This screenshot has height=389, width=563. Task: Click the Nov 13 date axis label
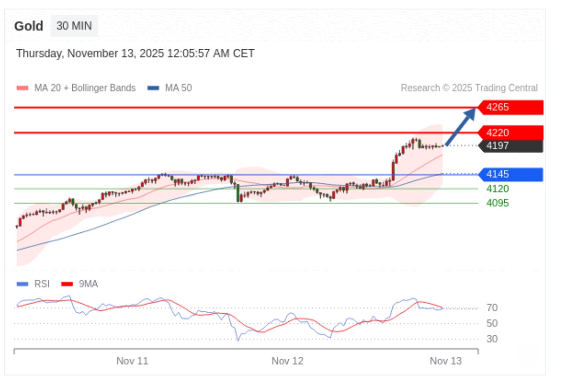[x=446, y=361]
